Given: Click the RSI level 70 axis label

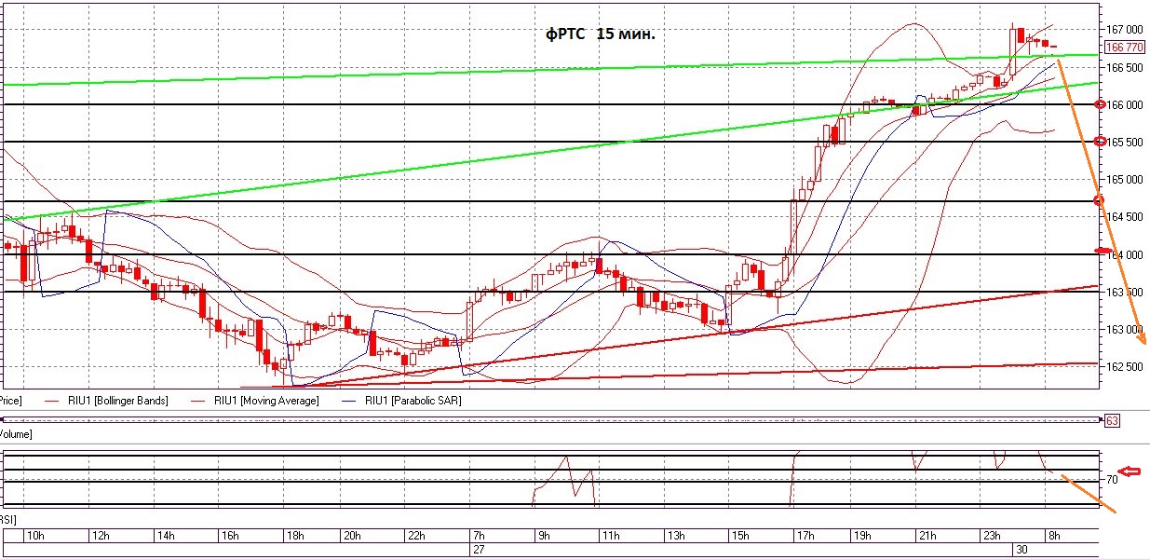Looking at the screenshot, I should coord(1112,479).
